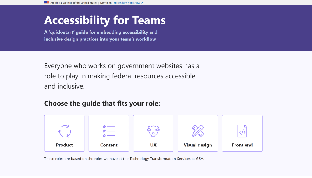Screen dimensions: 312x178
Task: Open the "Here's how you know" link
Action: (x=127, y=3)
